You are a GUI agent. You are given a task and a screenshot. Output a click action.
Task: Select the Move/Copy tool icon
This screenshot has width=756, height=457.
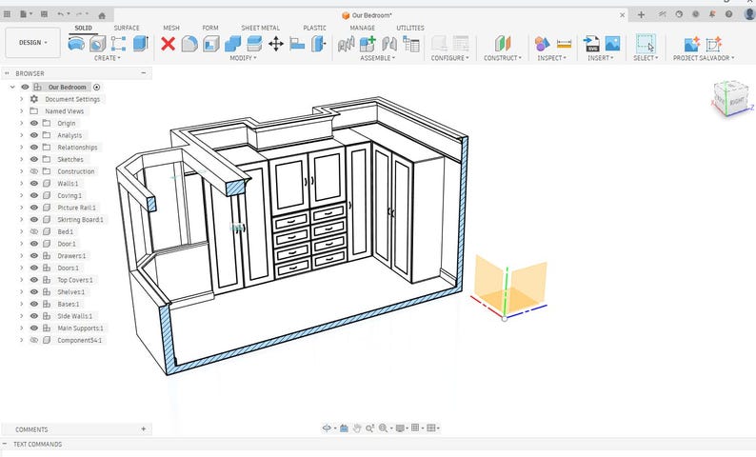coord(276,44)
